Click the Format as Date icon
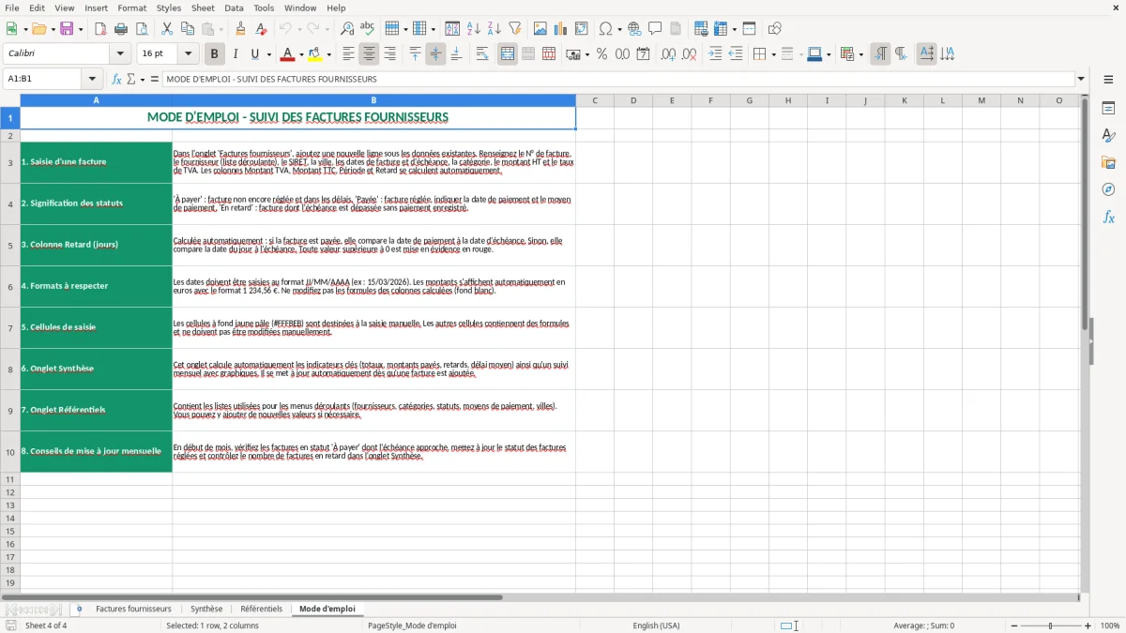 643,54
